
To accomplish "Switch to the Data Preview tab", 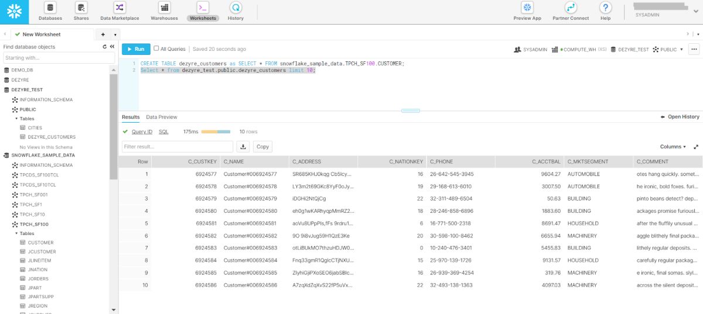I will click(162, 117).
